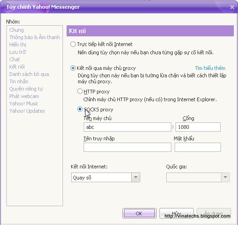The width and height of the screenshot is (238, 225).
Task: Click the Cổng field showing 1080
Action: click(x=198, y=127)
